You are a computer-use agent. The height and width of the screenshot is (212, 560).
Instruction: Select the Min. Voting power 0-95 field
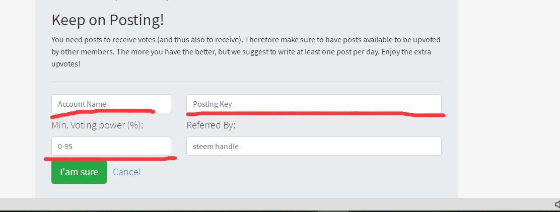(111, 146)
